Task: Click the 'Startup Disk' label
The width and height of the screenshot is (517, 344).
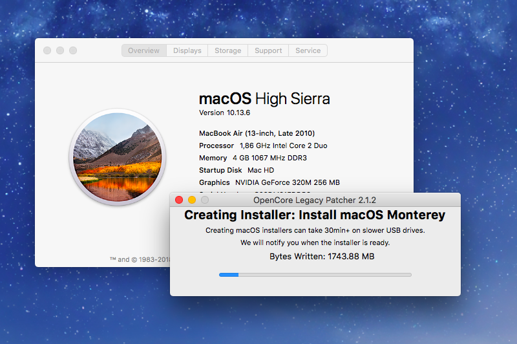Action: click(x=220, y=170)
